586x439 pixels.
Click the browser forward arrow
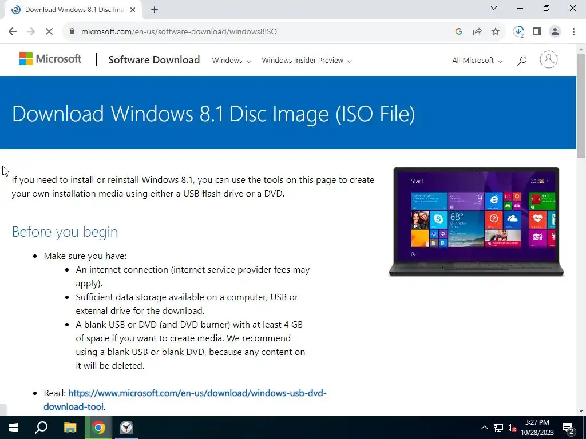pyautogui.click(x=31, y=32)
